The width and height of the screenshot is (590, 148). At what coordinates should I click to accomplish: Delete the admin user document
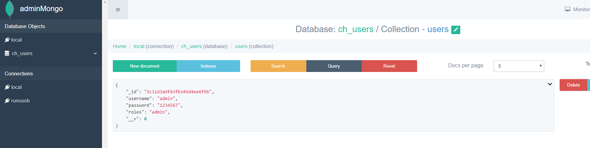pyautogui.click(x=573, y=85)
